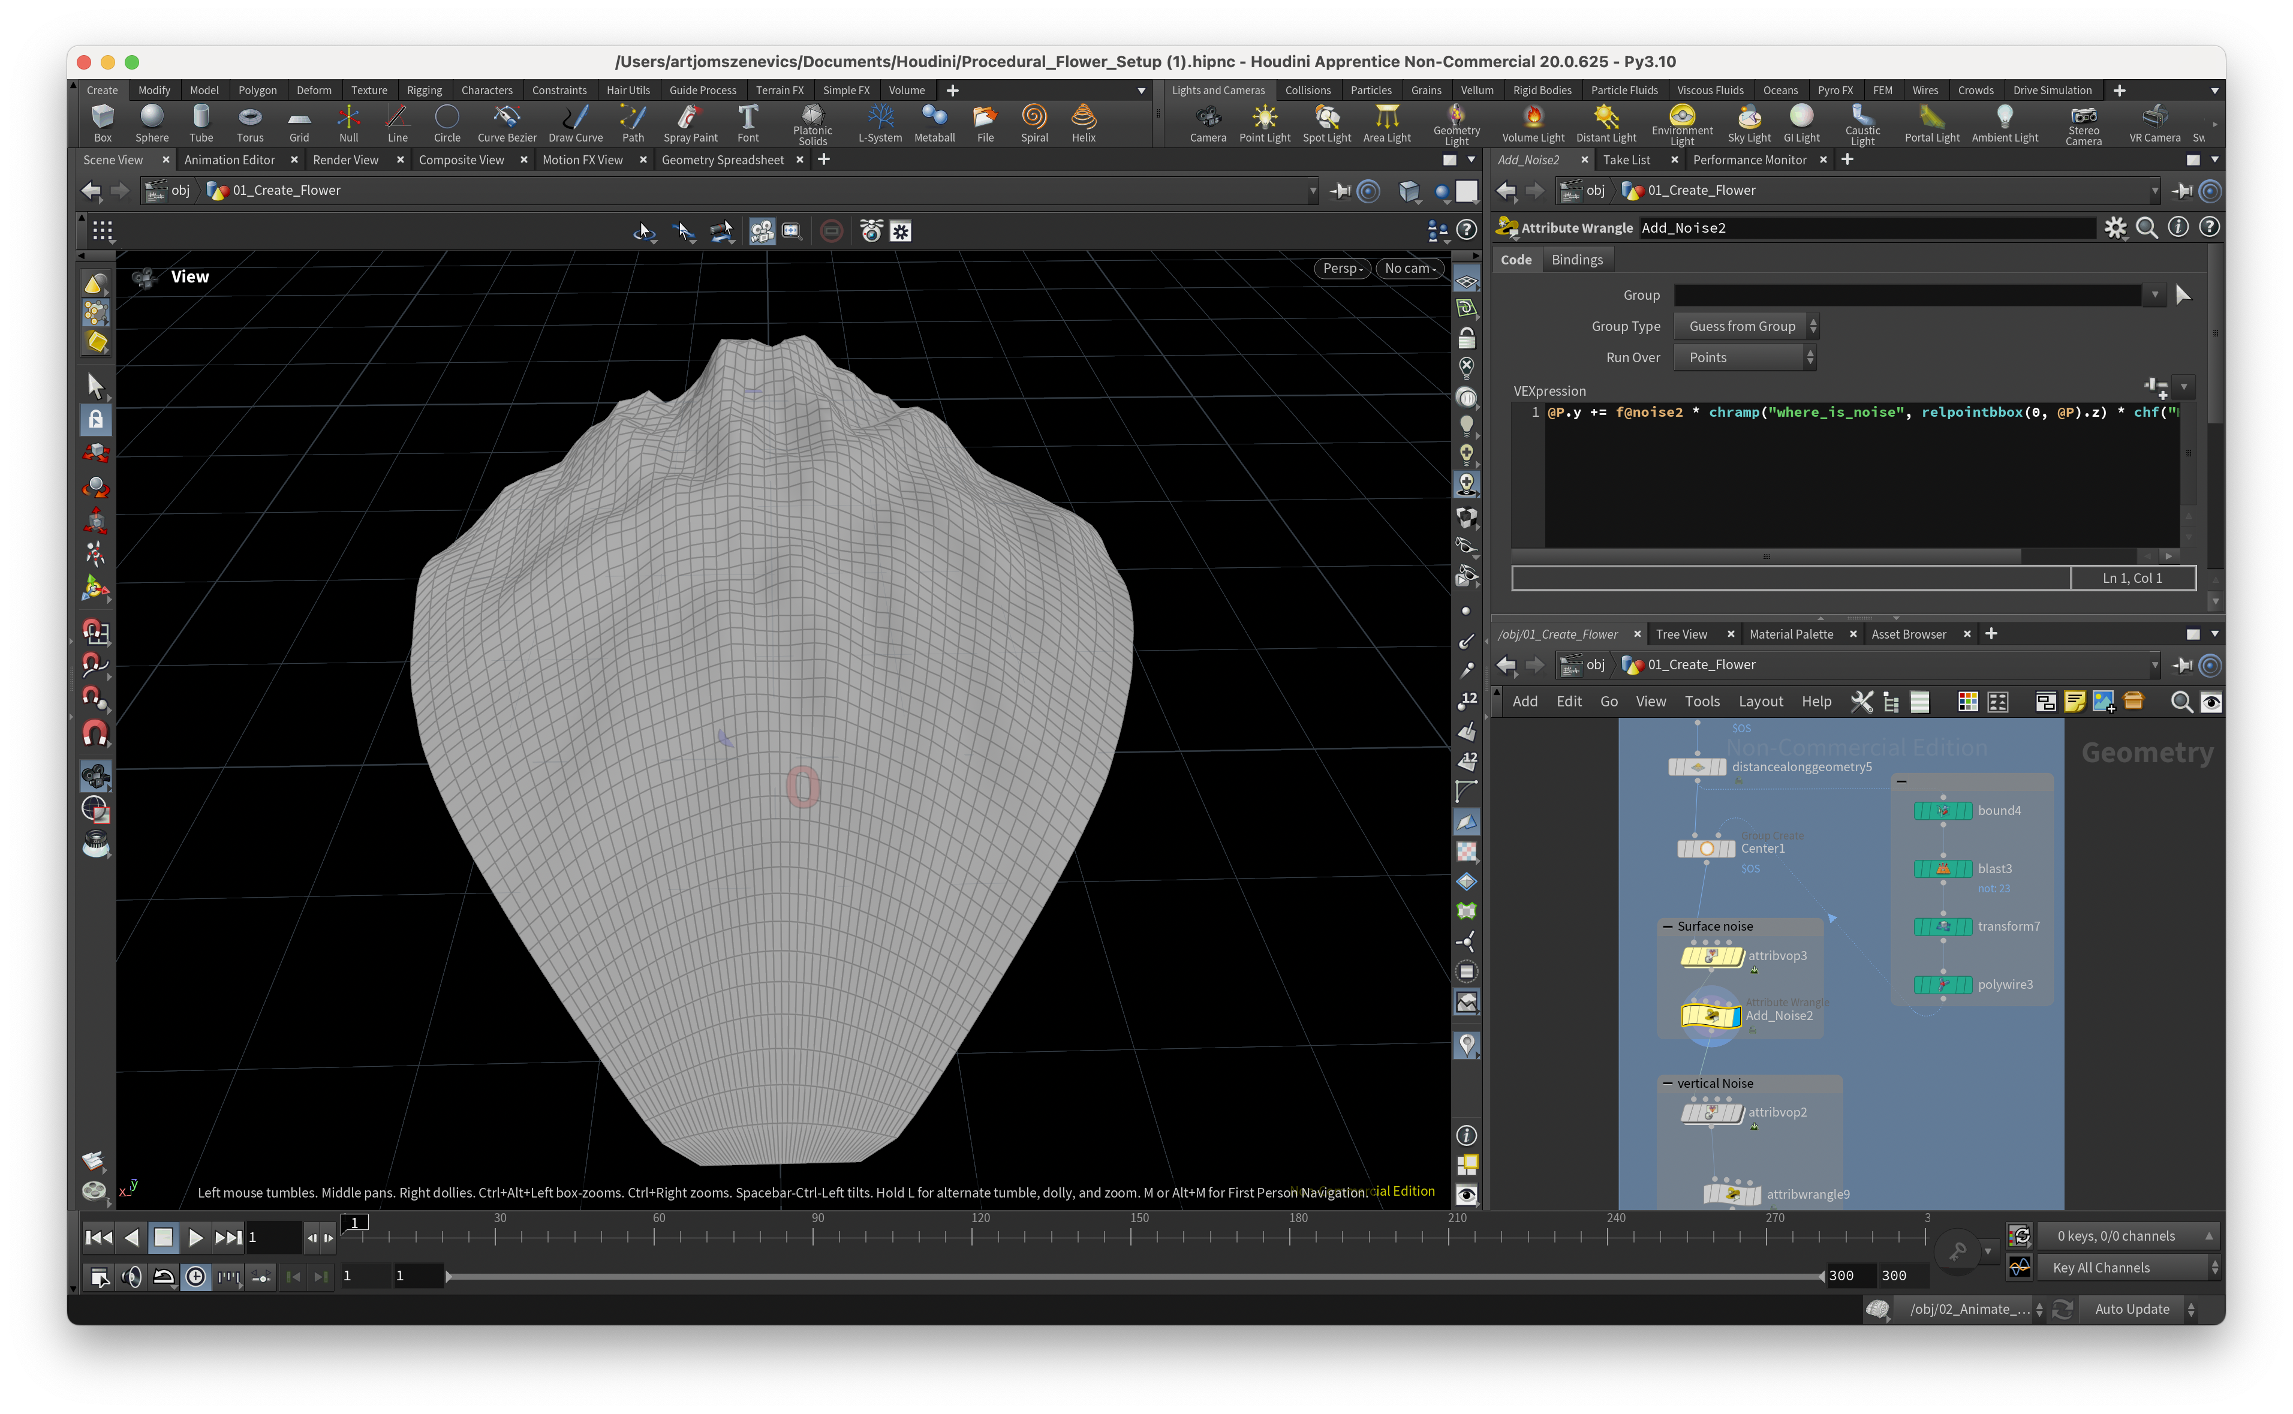Create a Point Light from shelf
This screenshot has width=2293, height=1414.
[x=1265, y=122]
